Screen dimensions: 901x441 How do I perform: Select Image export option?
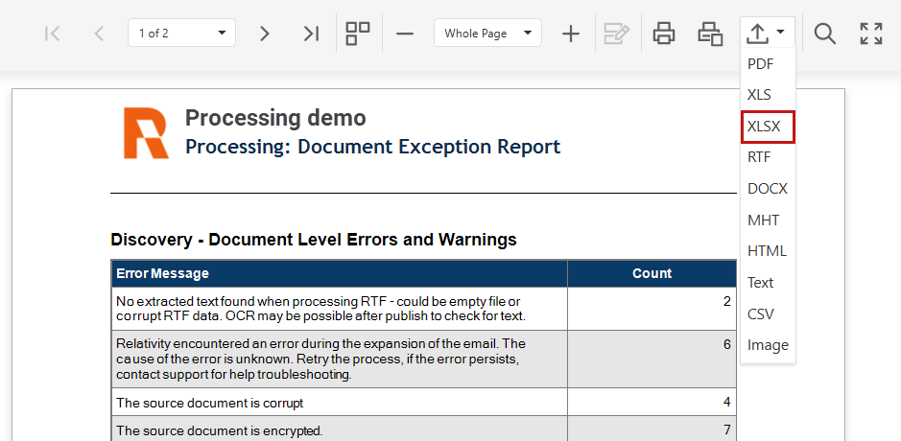pyautogui.click(x=768, y=345)
